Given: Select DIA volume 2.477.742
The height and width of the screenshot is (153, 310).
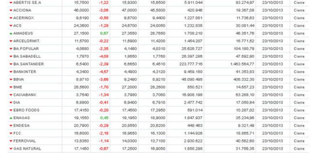Looking at the screenshot, I should [x=193, y=103].
